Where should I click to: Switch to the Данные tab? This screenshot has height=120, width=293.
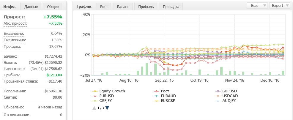31,7
